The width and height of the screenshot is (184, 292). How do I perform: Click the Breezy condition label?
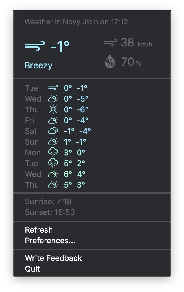tap(38, 65)
